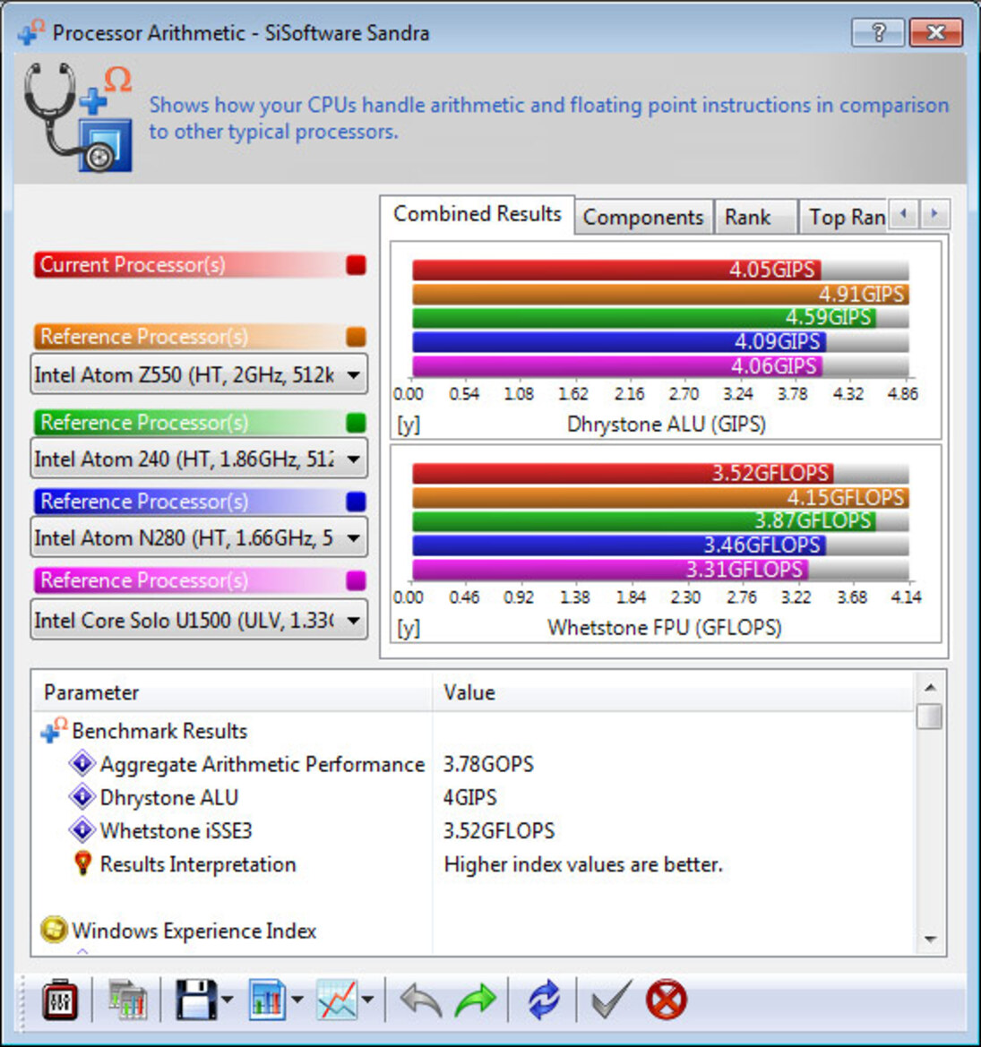The image size is (981, 1047).
Task: Click the bar chart view icon
Action: pyautogui.click(x=267, y=1000)
